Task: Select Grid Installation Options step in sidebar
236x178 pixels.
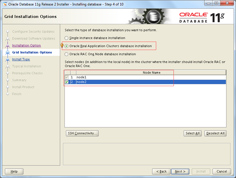Action: [x=32, y=52]
